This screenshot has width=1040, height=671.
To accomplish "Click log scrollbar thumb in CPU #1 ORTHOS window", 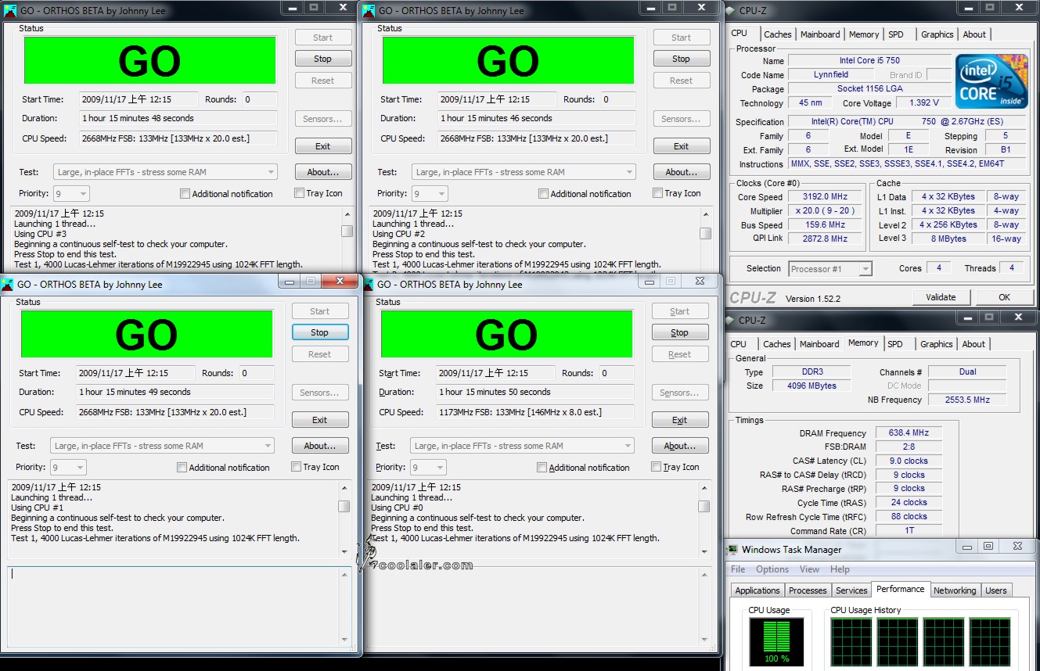I will point(344,507).
